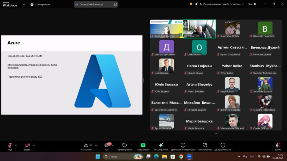Open the Дополнительно more menu
The height and width of the screenshot is (161, 287).
(223, 146)
